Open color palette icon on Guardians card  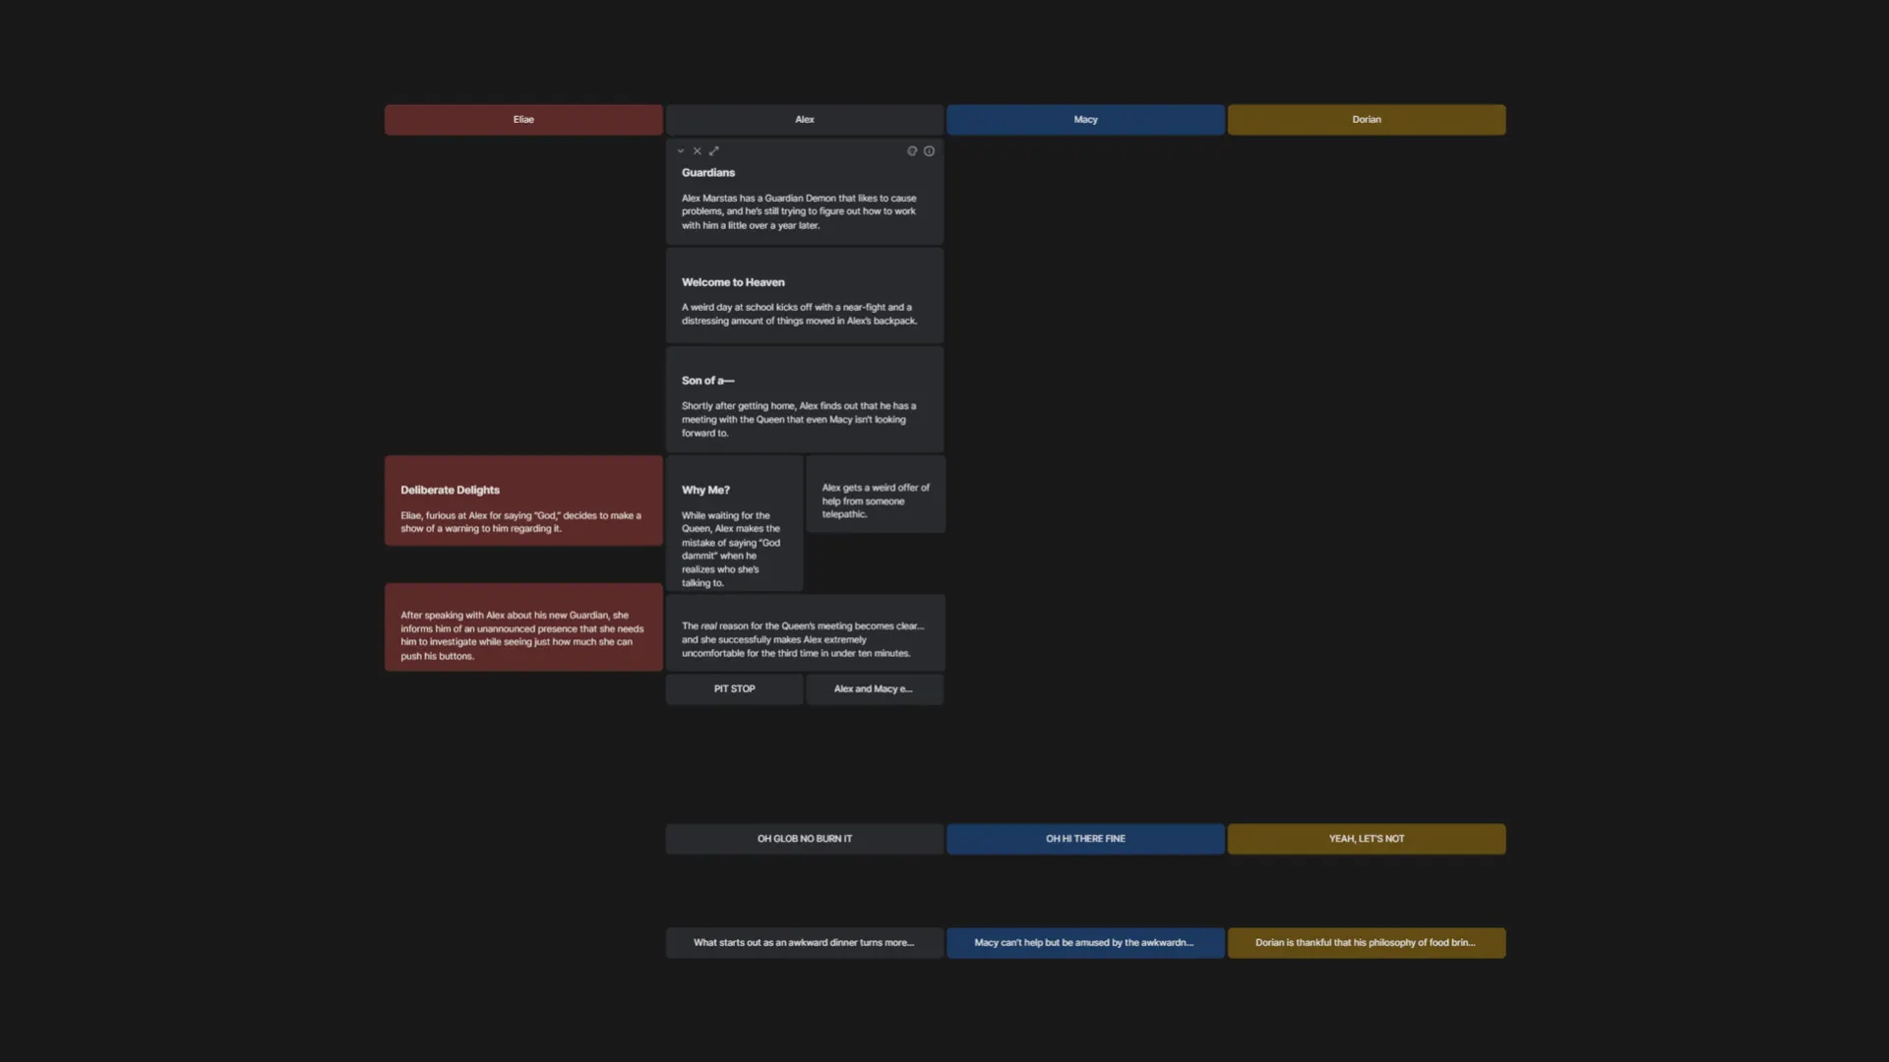point(912,151)
